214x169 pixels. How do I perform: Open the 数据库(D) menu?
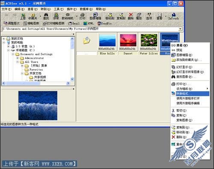pyautogui.click(x=86, y=9)
